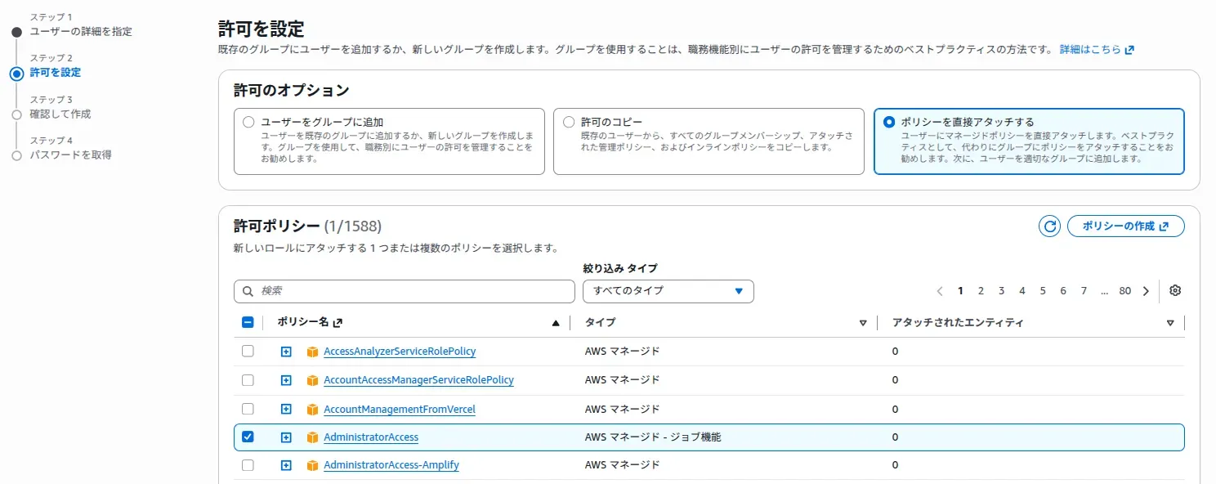Go to page 3 of policies
Viewport: 1216px width, 484px height.
[x=1001, y=290]
